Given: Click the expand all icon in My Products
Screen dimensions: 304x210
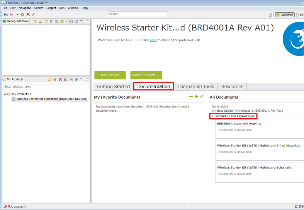Looking at the screenshot, I should tap(76, 79).
